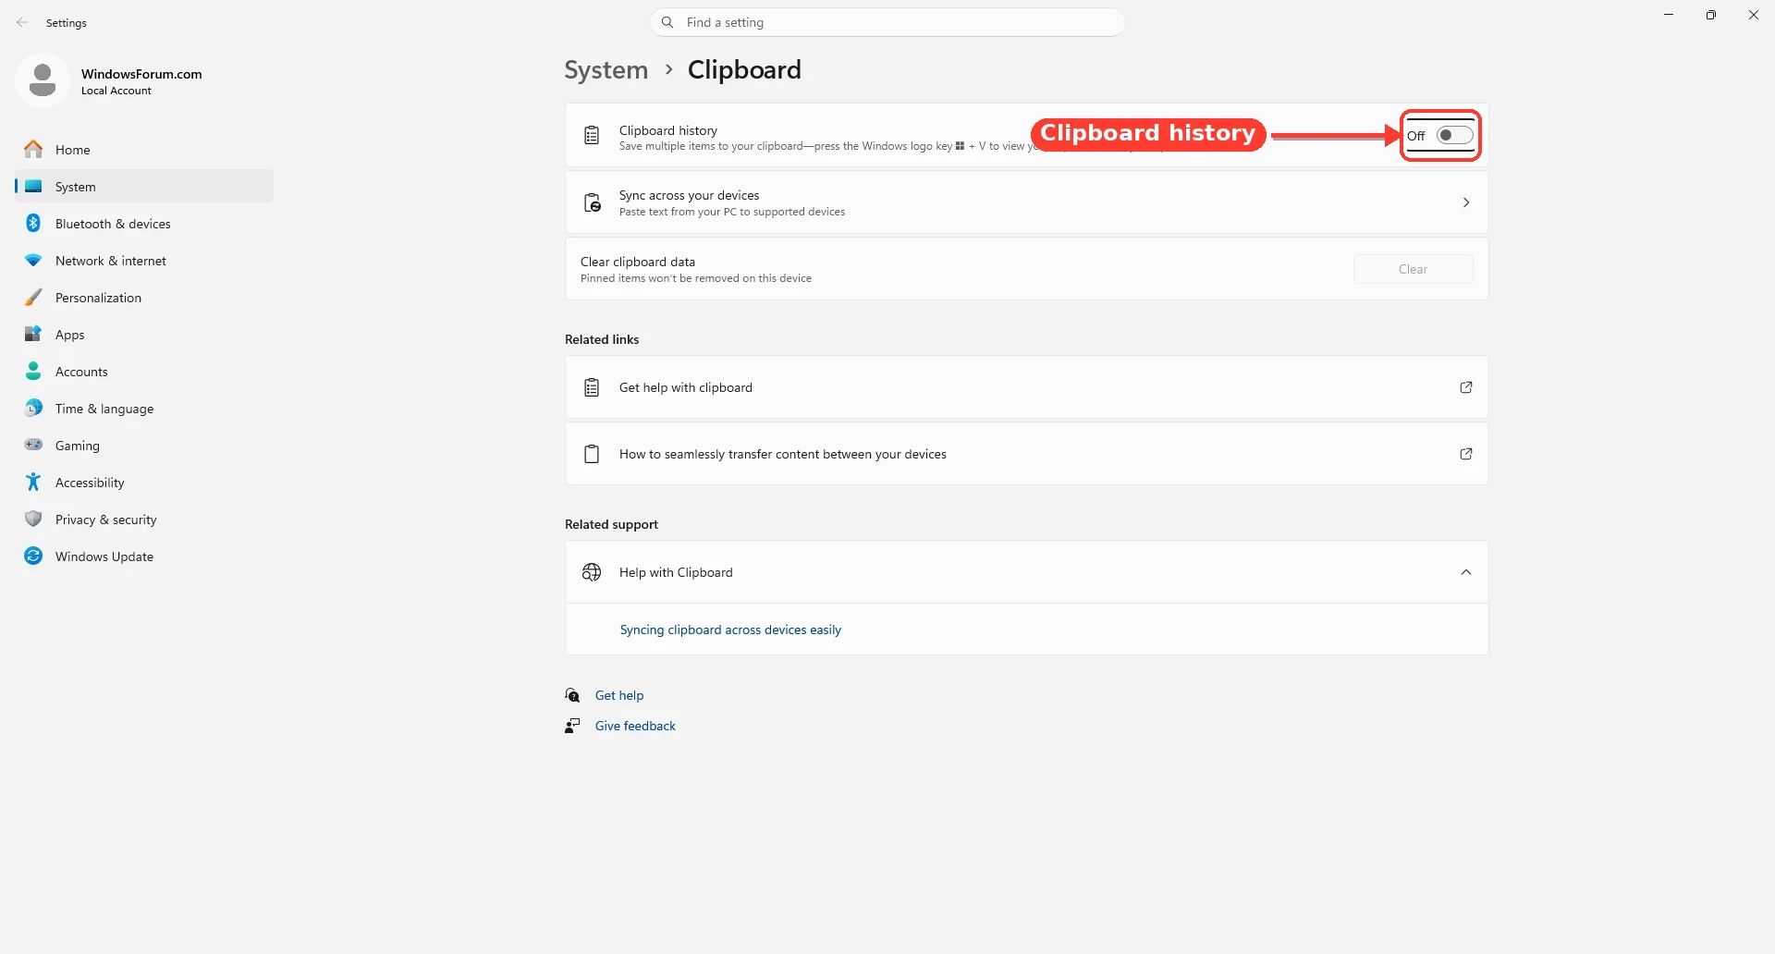The height and width of the screenshot is (954, 1775).
Task: Open Get help with clipboard row
Action: coord(1026,387)
